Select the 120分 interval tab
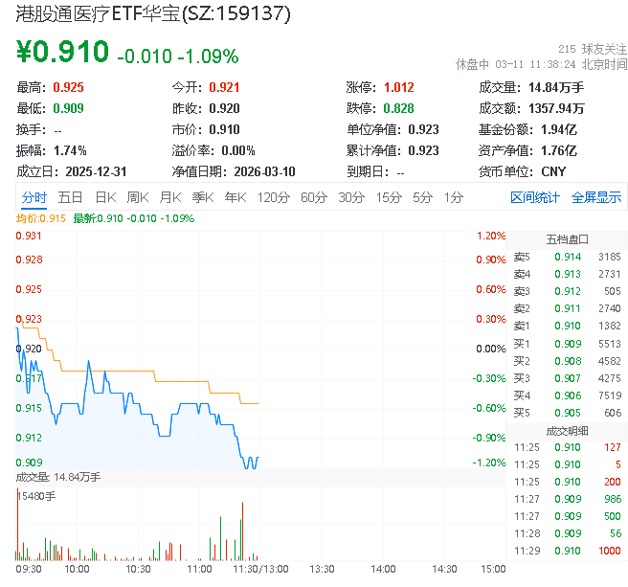This screenshot has height=587, width=628. pyautogui.click(x=273, y=197)
